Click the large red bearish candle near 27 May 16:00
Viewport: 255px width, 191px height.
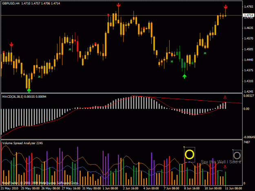coord(78,46)
